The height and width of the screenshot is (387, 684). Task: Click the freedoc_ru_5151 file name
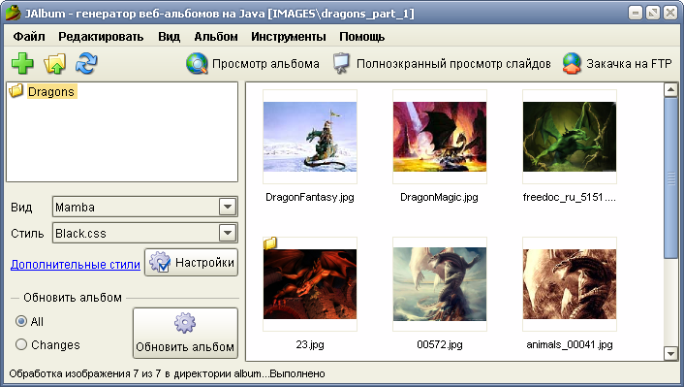[x=570, y=197]
